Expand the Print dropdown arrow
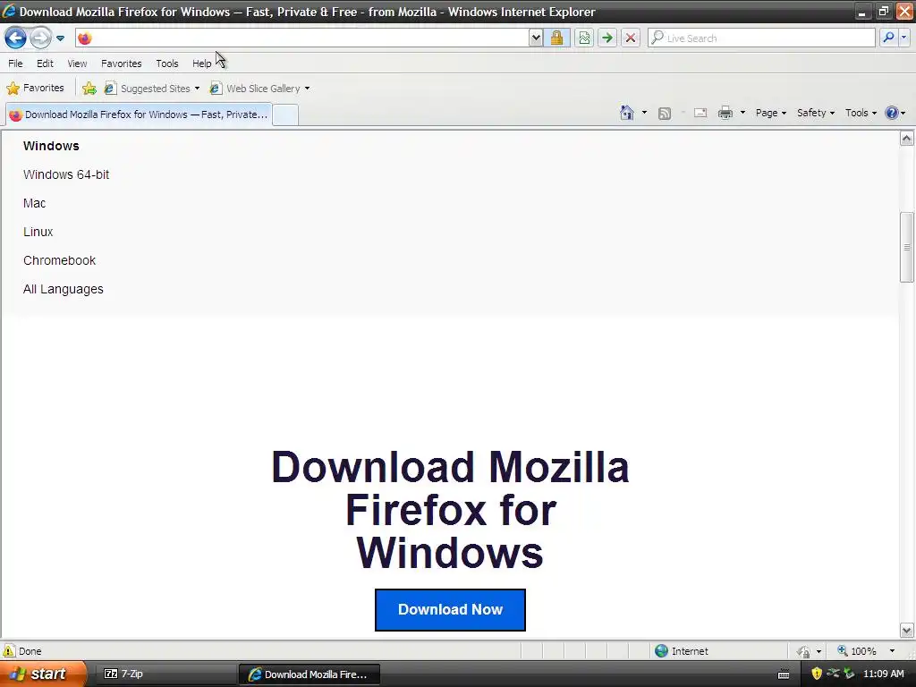Viewport: 916px width, 687px height. coord(742,113)
